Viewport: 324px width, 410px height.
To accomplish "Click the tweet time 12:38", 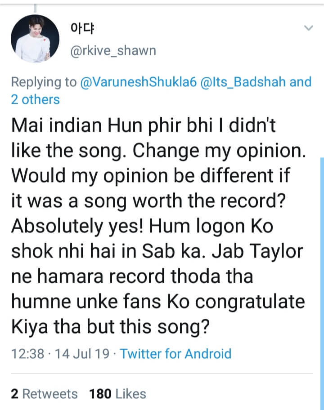I will click(27, 353).
